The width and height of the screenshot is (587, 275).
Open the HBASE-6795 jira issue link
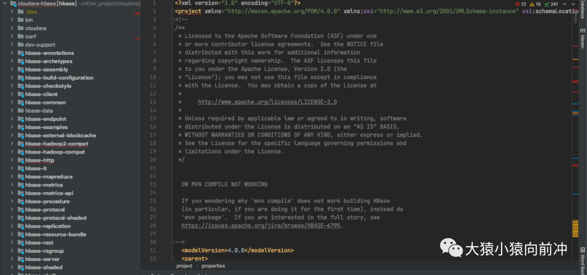262,226
